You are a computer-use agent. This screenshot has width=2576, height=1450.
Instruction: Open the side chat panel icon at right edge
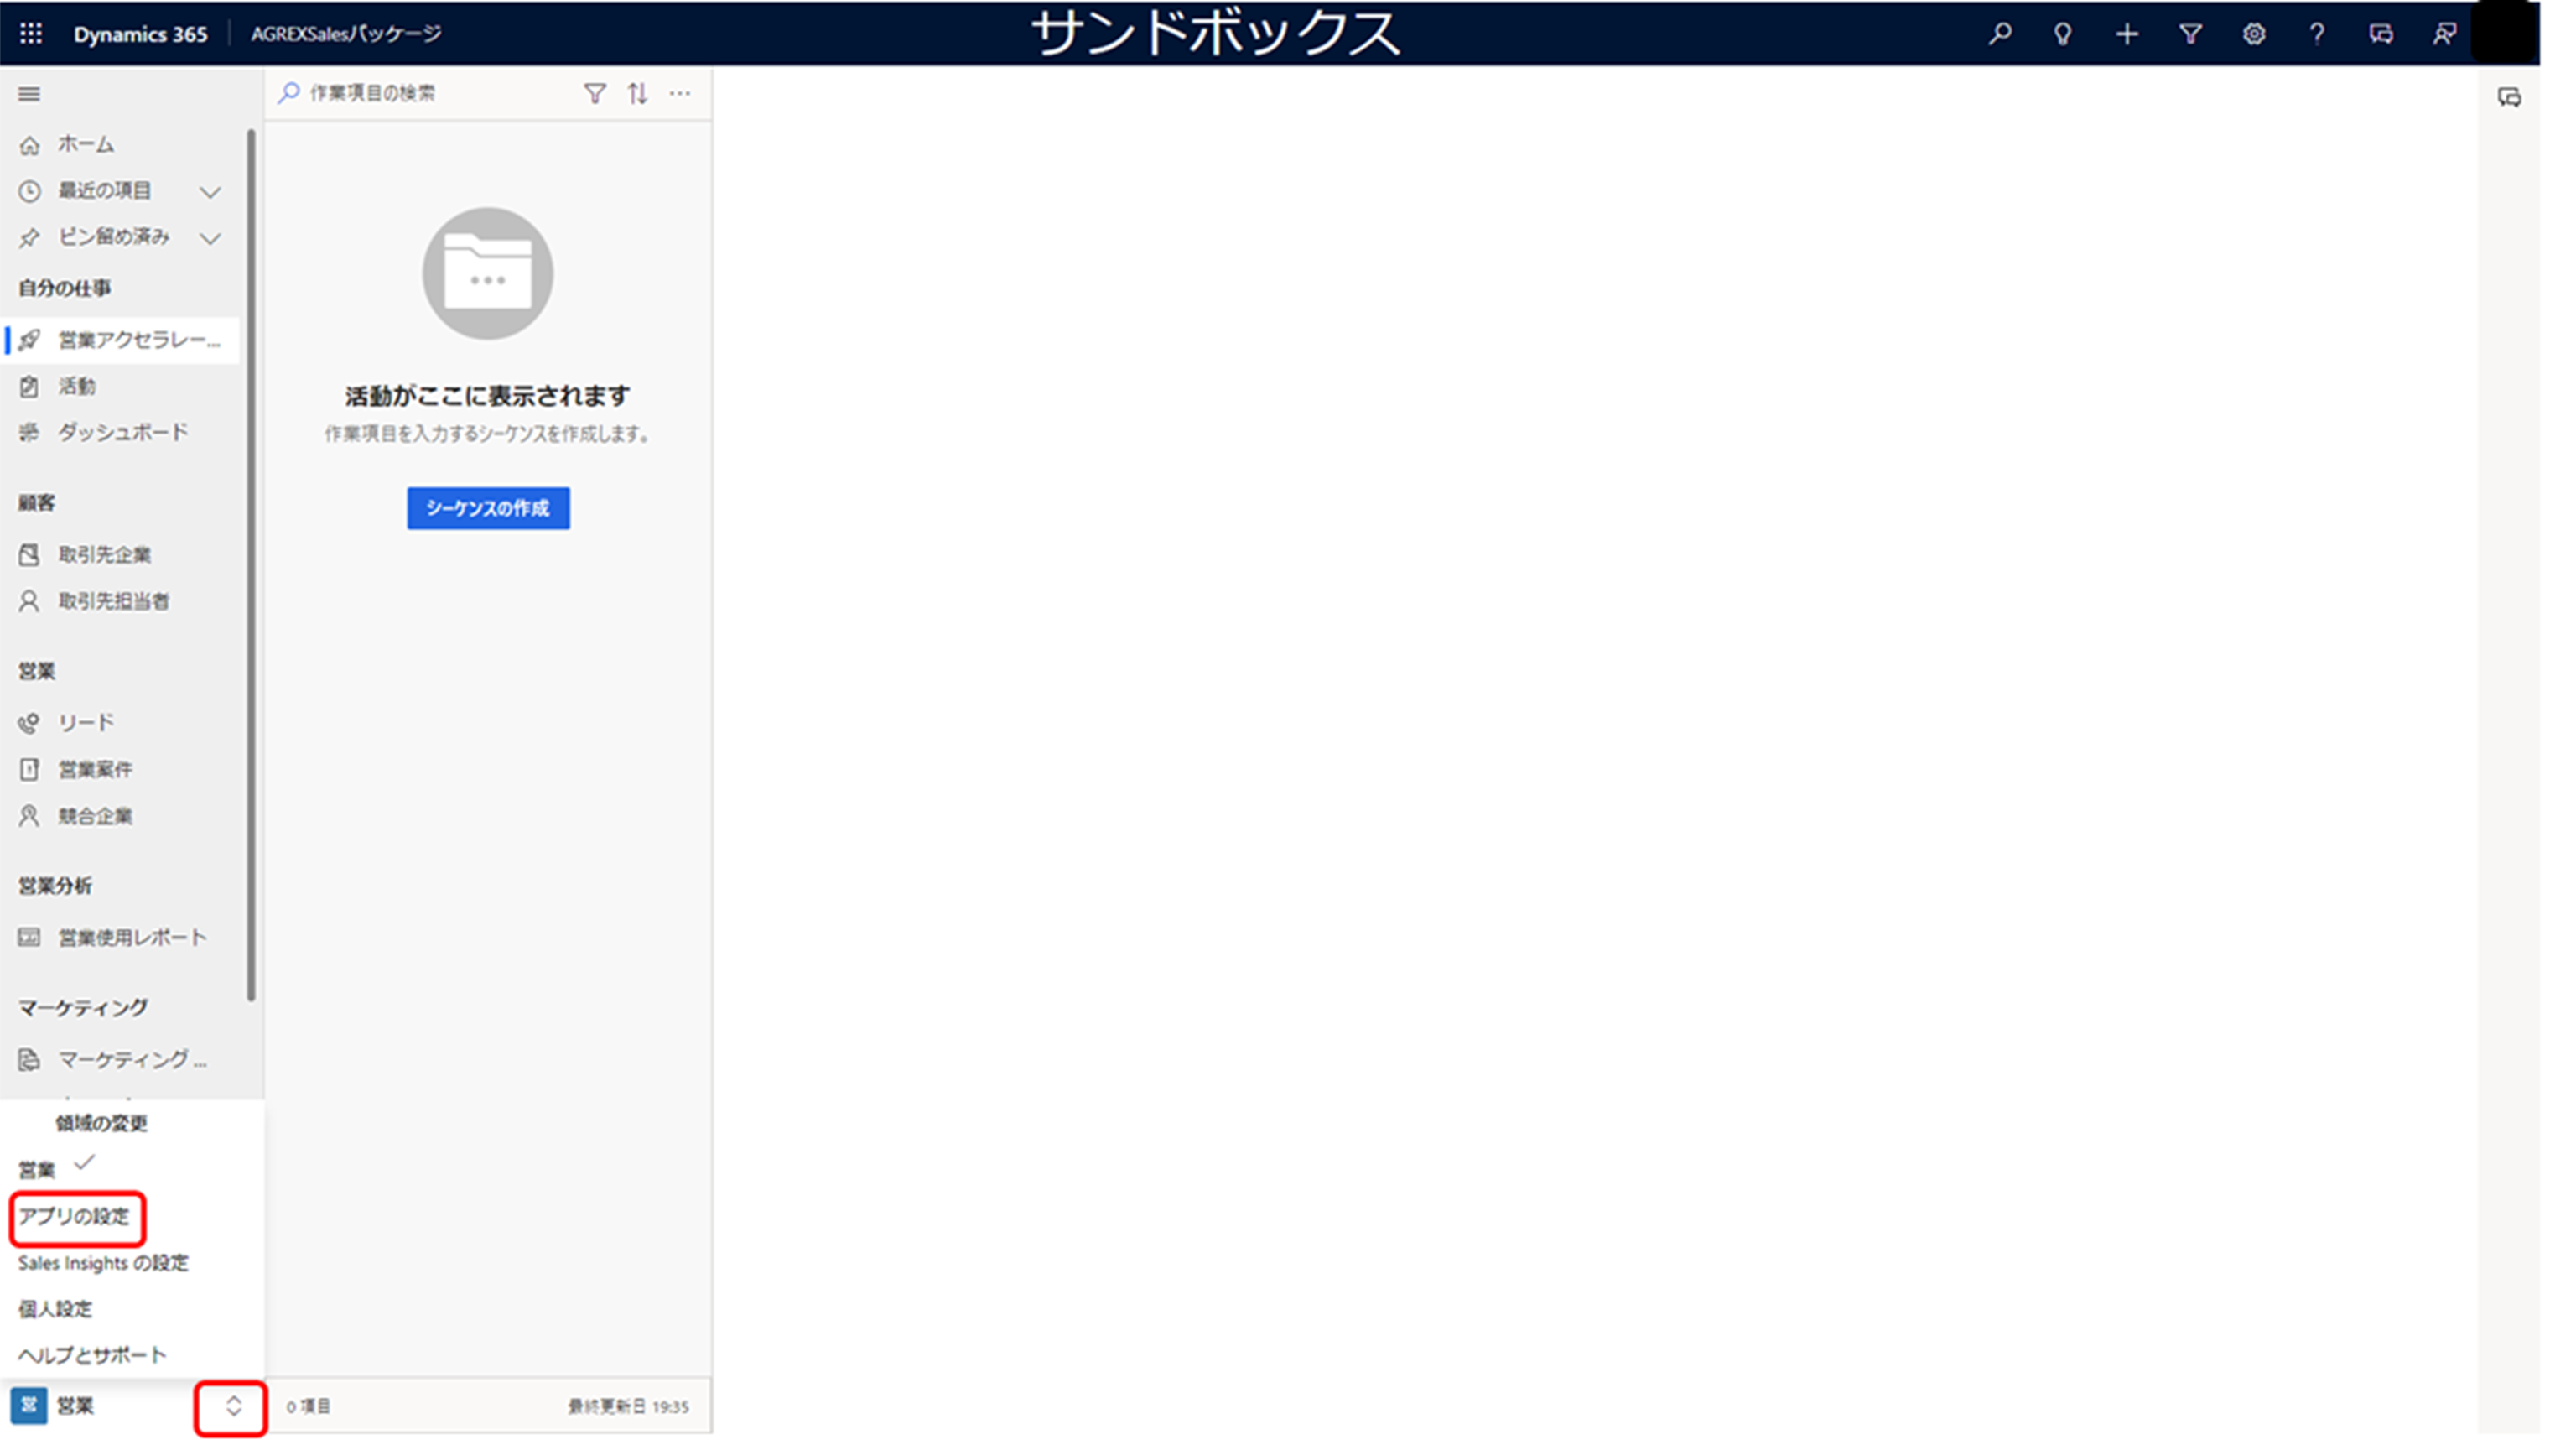click(2508, 97)
